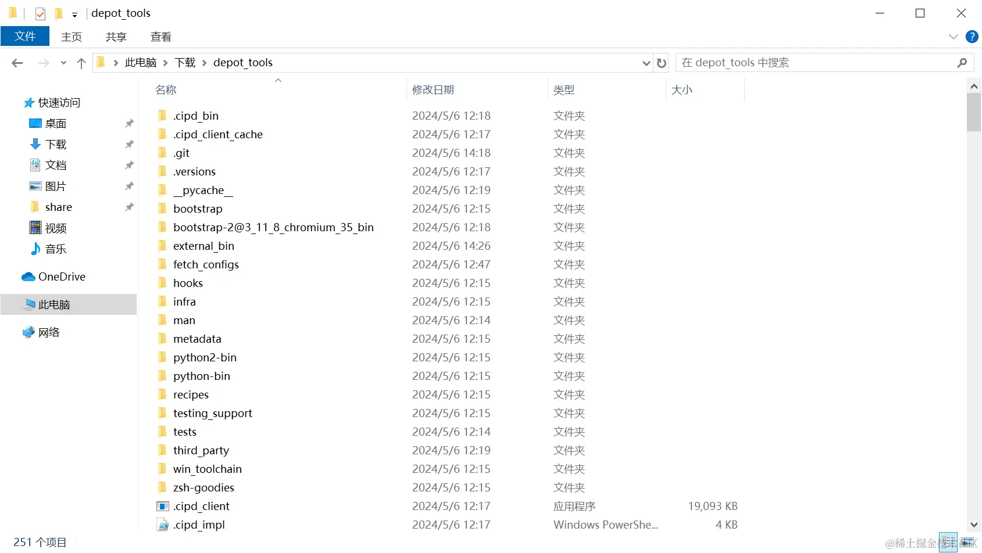Screen dimensions: 982x553
Task: Click the .cipd_client application icon
Action: [163, 506]
